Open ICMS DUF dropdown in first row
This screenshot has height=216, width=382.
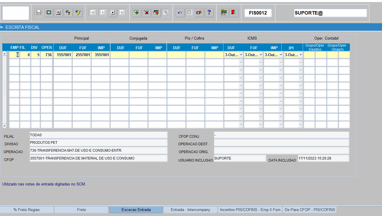[241, 55]
